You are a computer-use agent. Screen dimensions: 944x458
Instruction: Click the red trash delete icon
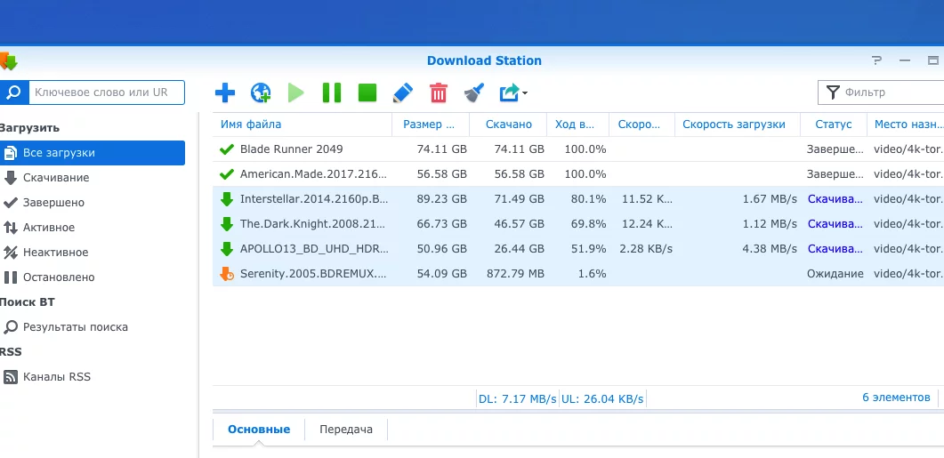(x=439, y=92)
